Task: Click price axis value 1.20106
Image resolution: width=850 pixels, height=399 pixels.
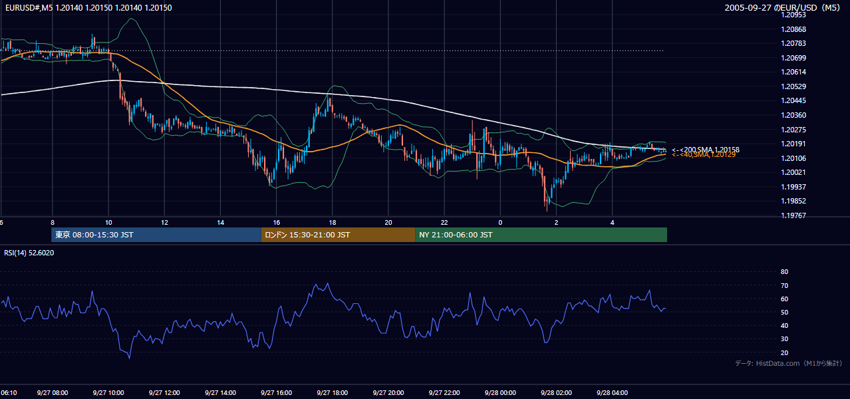Action: click(794, 158)
